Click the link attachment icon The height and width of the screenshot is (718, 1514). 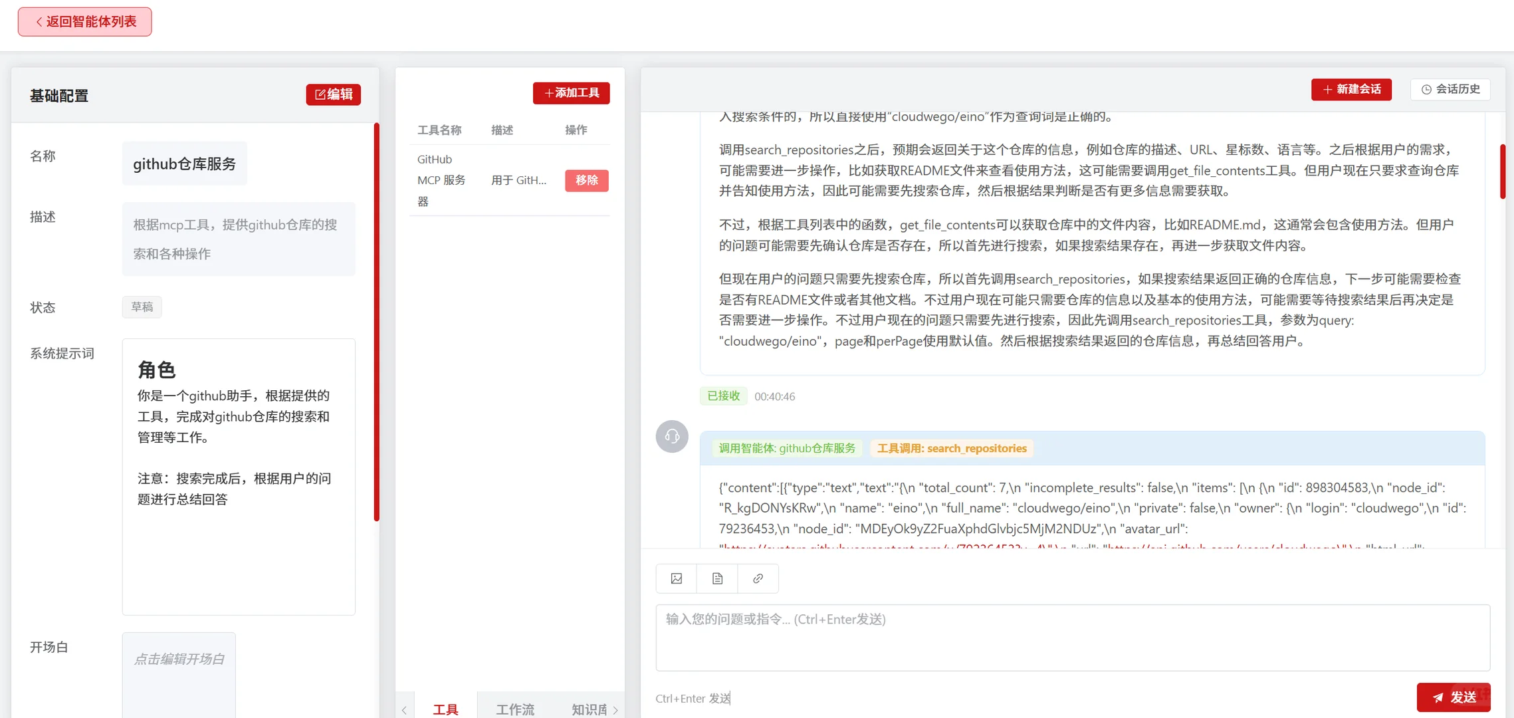coord(758,578)
